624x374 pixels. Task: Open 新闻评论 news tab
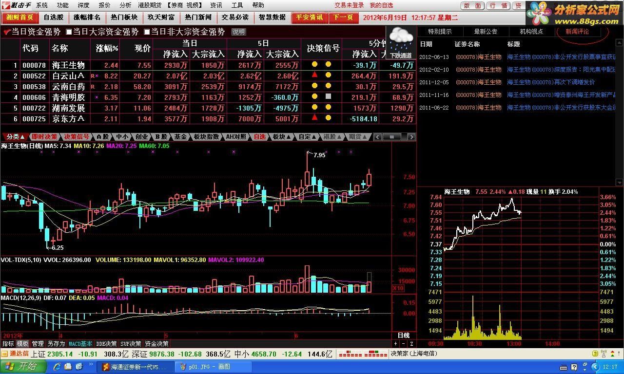pyautogui.click(x=577, y=32)
